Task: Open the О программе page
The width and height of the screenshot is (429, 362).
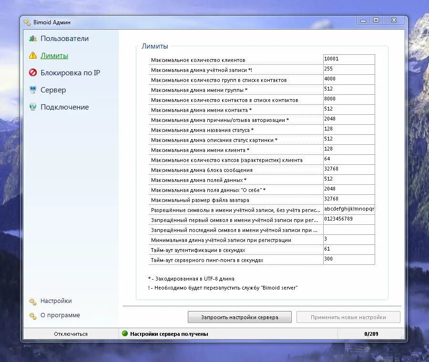Action: point(60,315)
